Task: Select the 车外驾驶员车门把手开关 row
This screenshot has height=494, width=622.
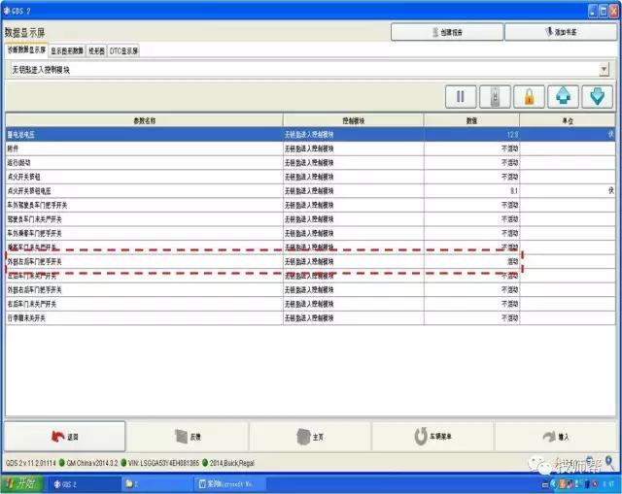Action: point(311,205)
